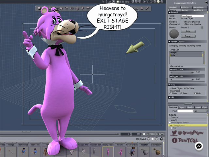Image resolution: width=209 pixels, height=157 pixels.
Task: Enable Show Object in 3D View
Action: pyautogui.click(x=170, y=88)
